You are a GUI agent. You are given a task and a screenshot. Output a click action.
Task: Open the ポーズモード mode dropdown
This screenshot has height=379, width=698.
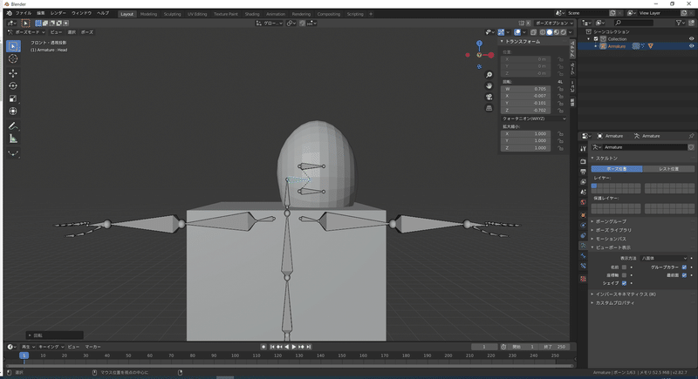coord(27,32)
